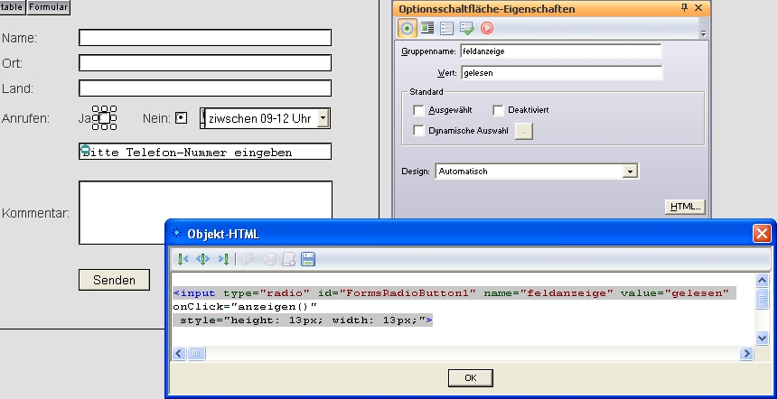This screenshot has width=778, height=399.
Task: Switch to the table tab
Action: click(12, 6)
